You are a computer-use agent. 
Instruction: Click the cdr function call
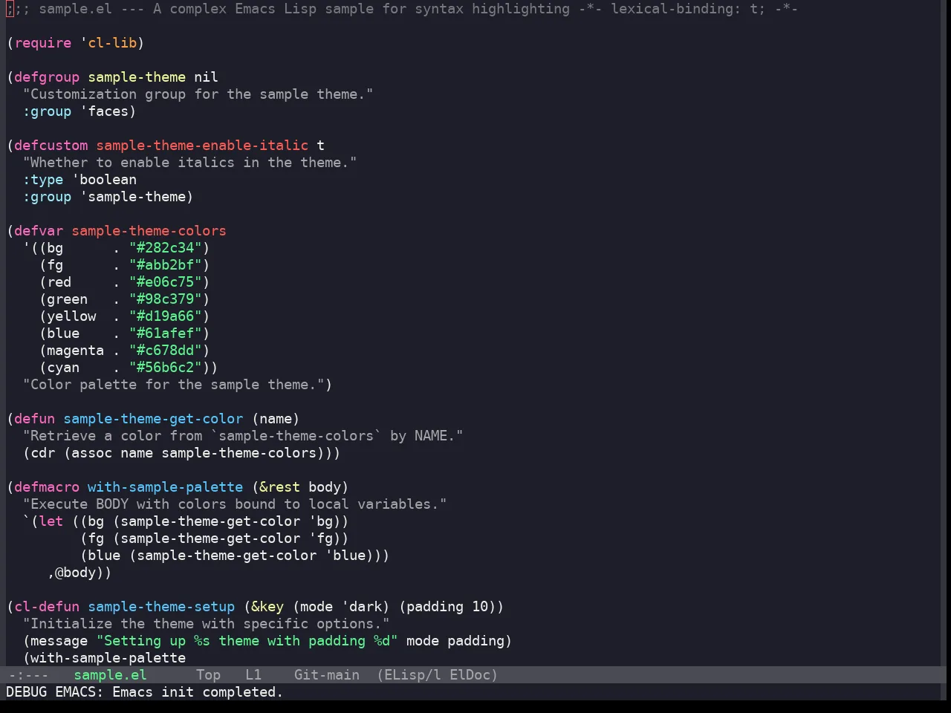[x=42, y=452]
